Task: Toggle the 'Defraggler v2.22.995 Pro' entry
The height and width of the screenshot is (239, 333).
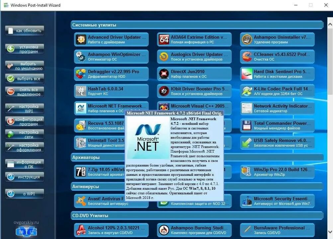Action: [111, 74]
